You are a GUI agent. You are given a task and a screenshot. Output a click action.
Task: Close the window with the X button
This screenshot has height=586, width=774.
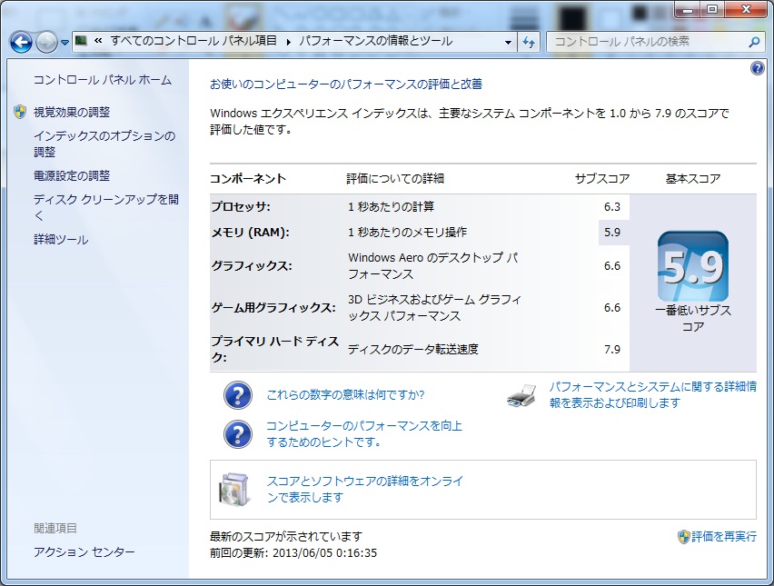[747, 10]
